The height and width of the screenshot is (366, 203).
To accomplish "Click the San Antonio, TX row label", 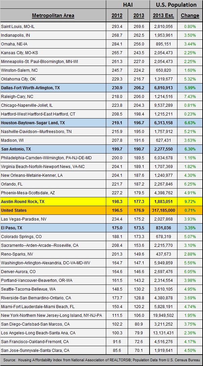I will coord(16,149).
